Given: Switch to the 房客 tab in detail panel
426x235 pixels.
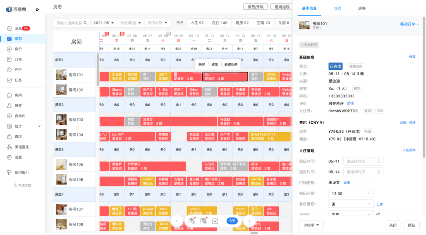Looking at the screenshot, I should pyautogui.click(x=362, y=8).
